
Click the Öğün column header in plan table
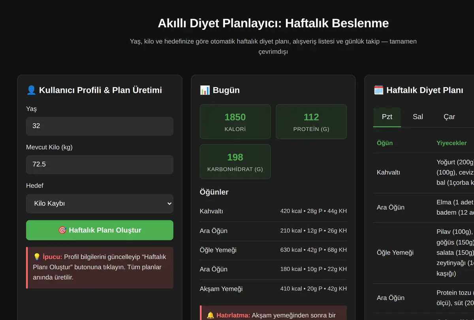click(385, 143)
